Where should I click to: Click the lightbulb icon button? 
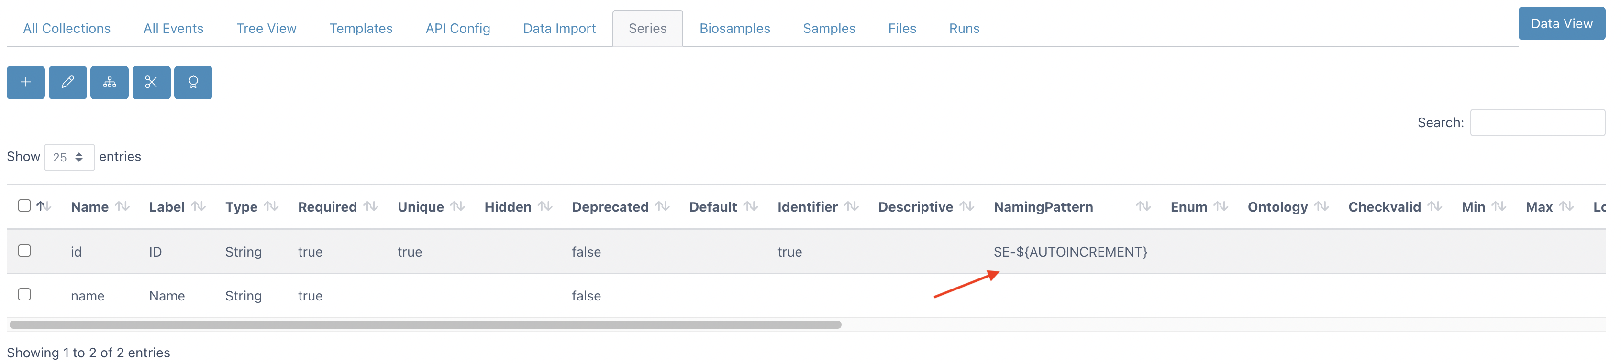click(x=193, y=82)
